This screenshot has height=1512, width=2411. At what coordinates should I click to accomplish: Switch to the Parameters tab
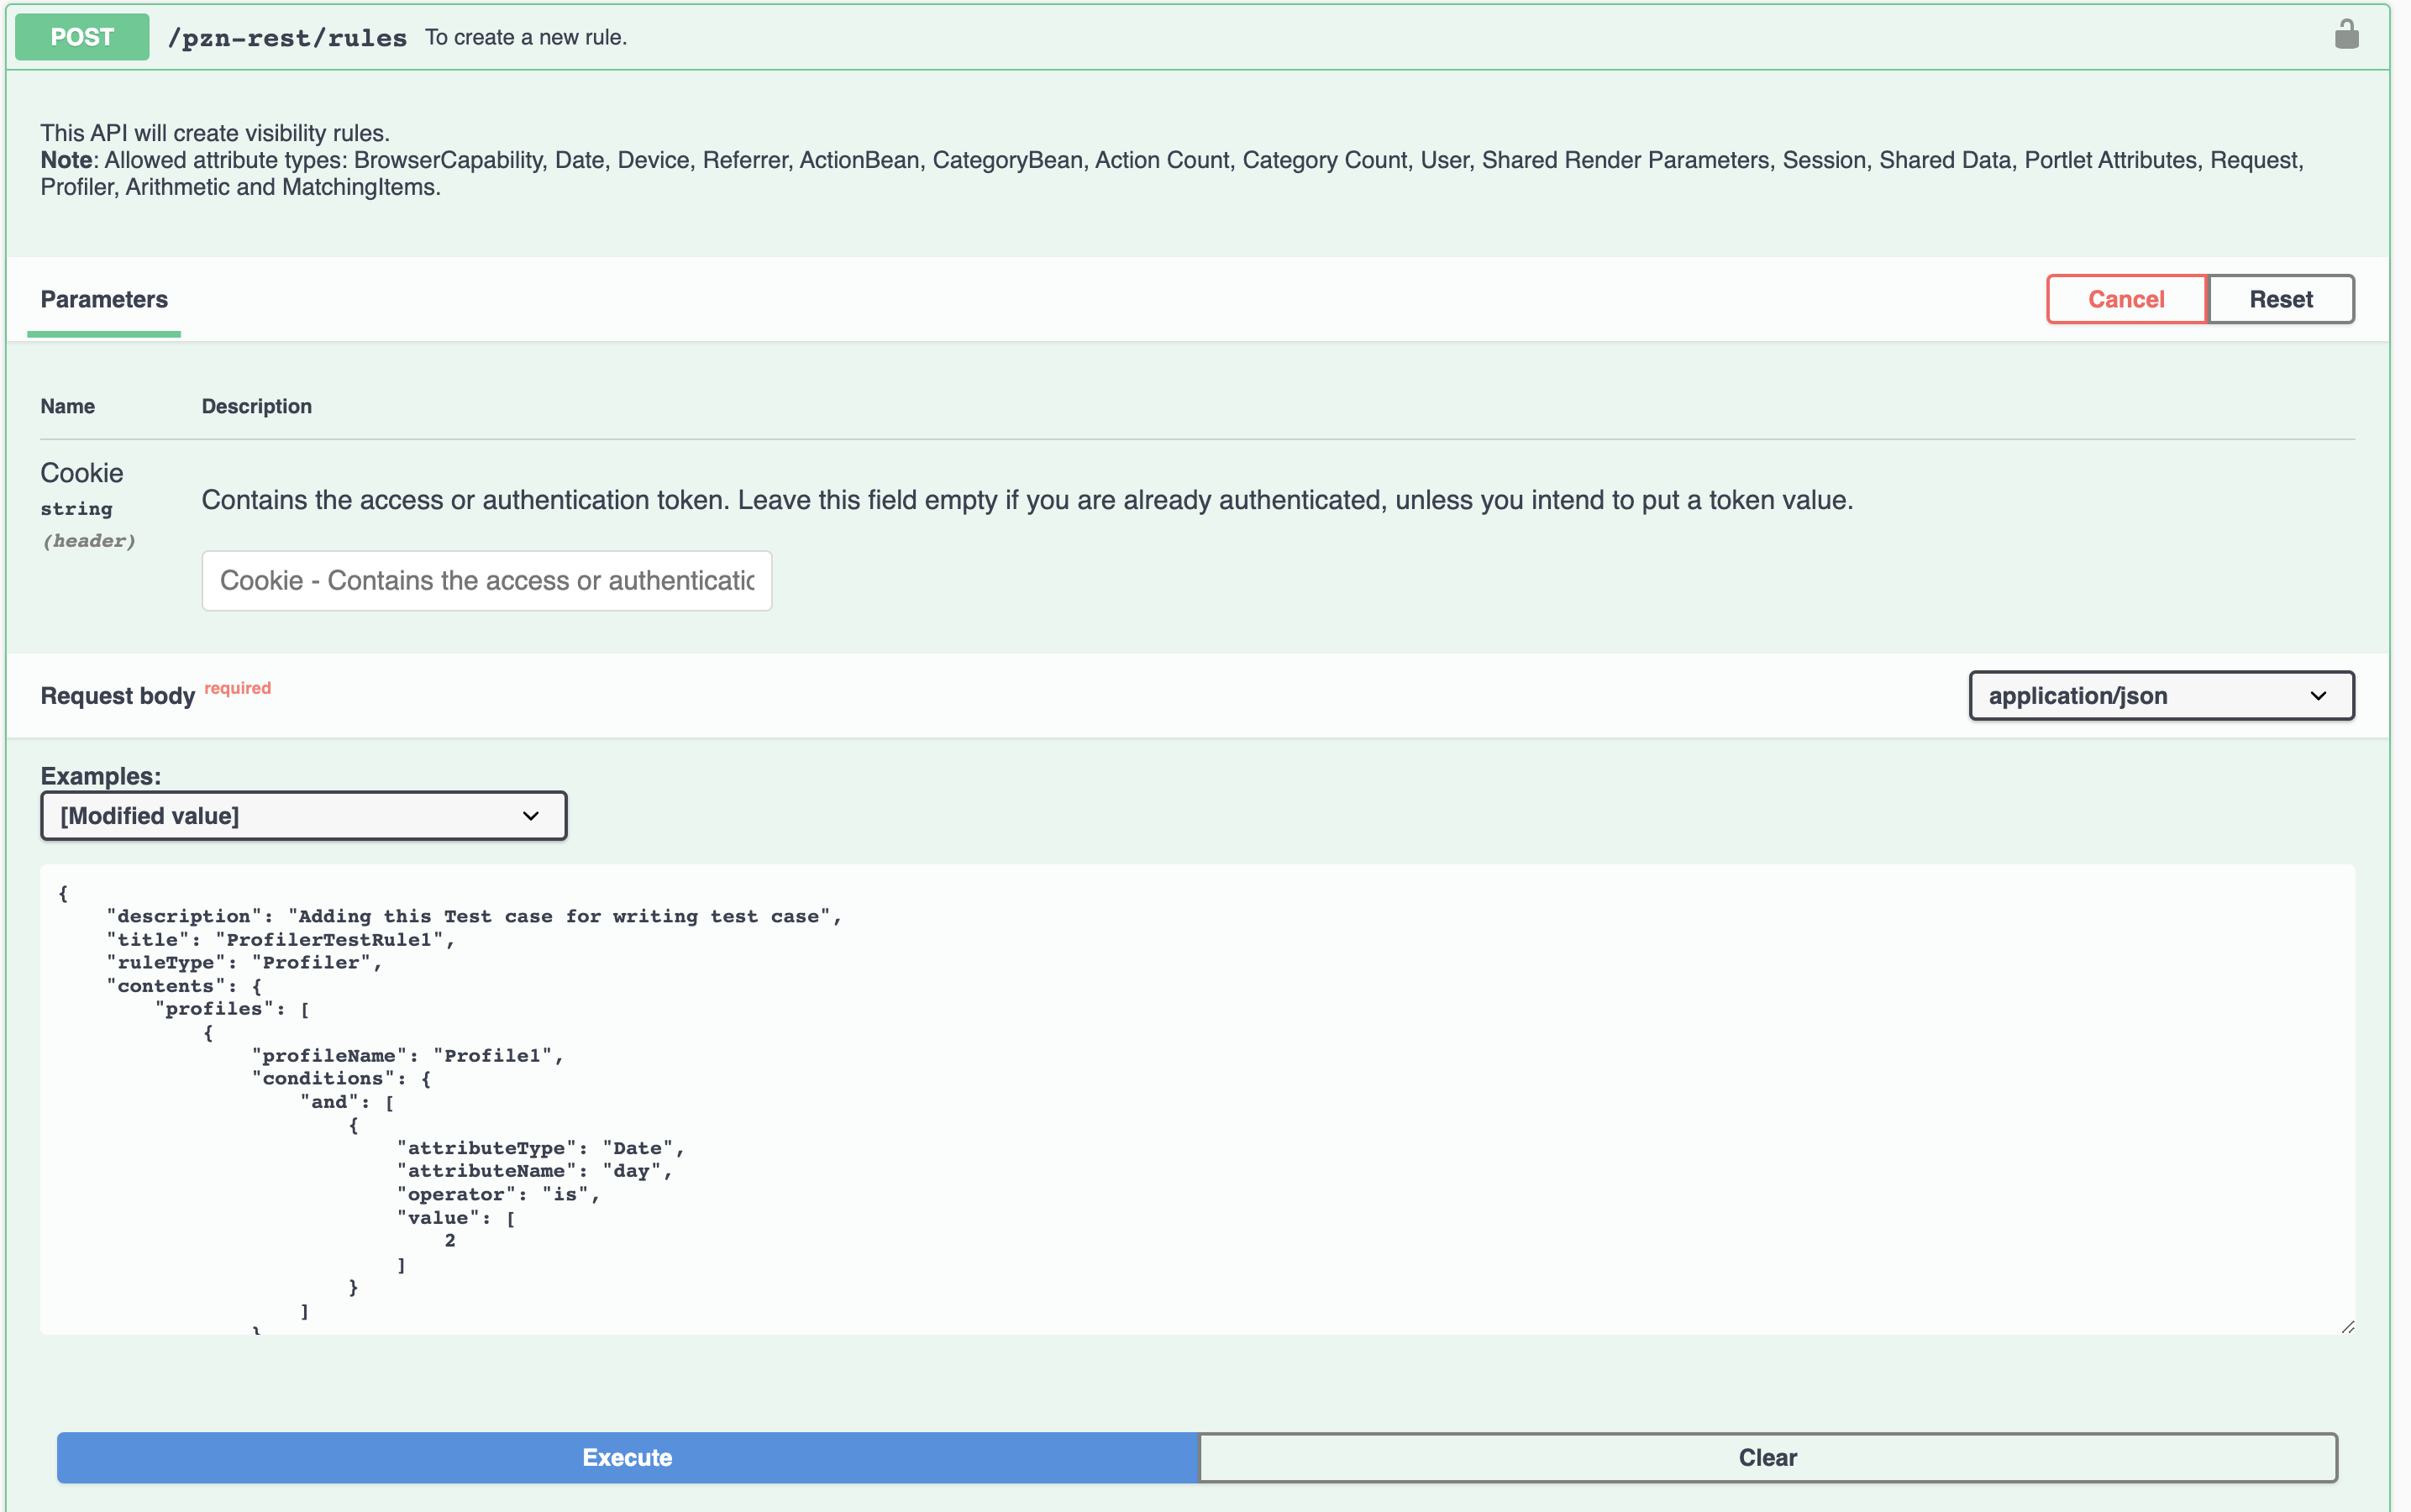104,298
